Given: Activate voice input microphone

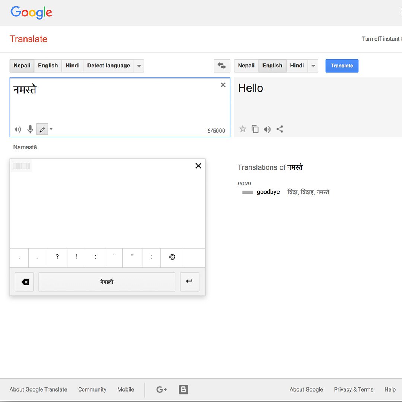Looking at the screenshot, I should (x=30, y=129).
